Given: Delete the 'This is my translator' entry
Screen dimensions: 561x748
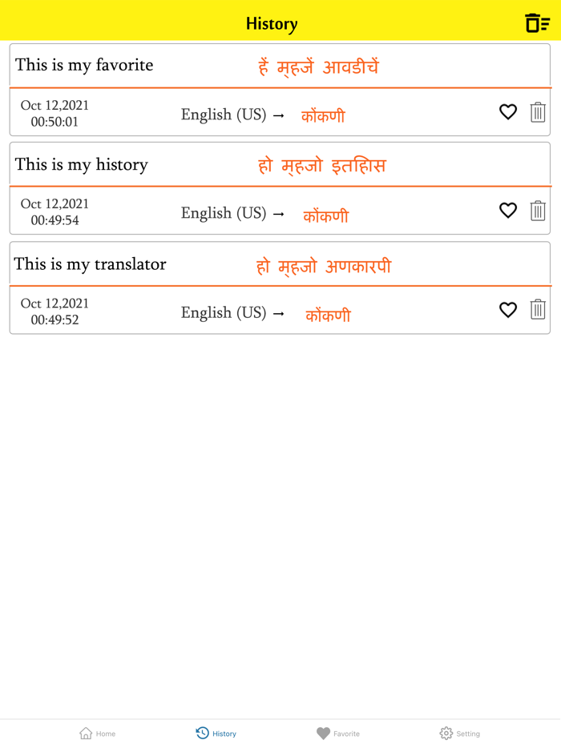Looking at the screenshot, I should tap(538, 310).
